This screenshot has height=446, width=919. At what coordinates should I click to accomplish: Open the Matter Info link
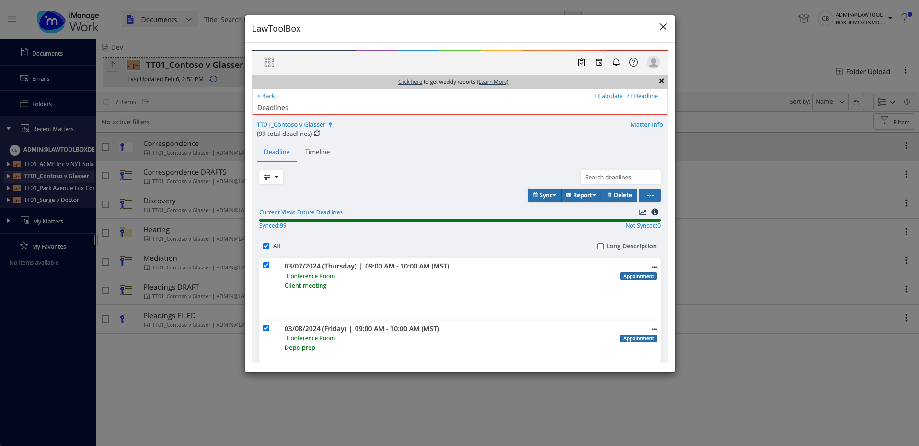[x=647, y=125]
